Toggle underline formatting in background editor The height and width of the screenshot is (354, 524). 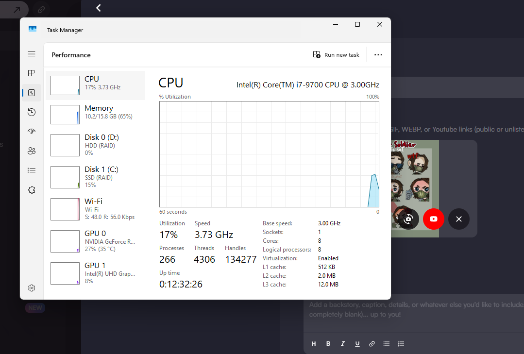[357, 344]
